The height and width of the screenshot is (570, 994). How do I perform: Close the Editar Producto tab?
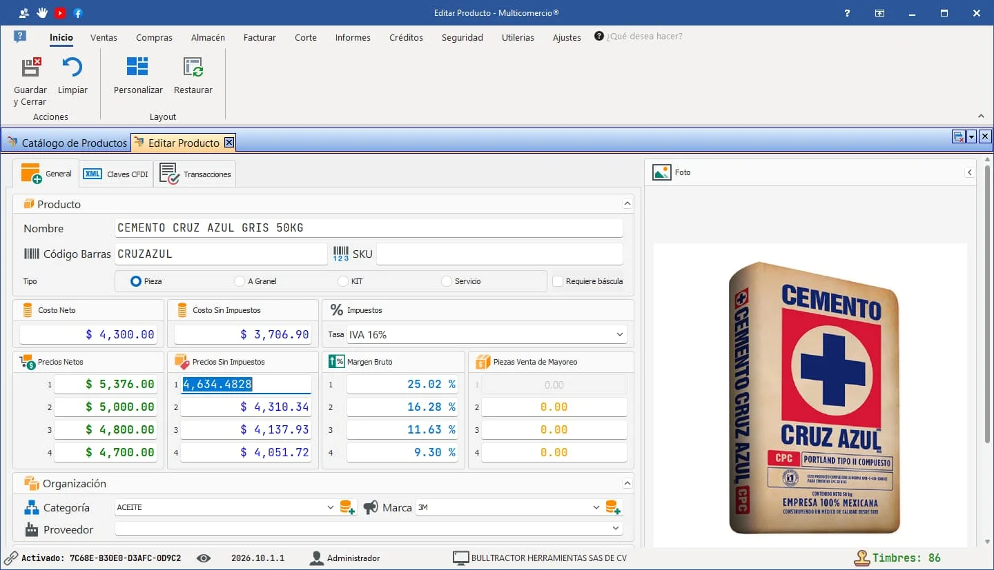(229, 143)
